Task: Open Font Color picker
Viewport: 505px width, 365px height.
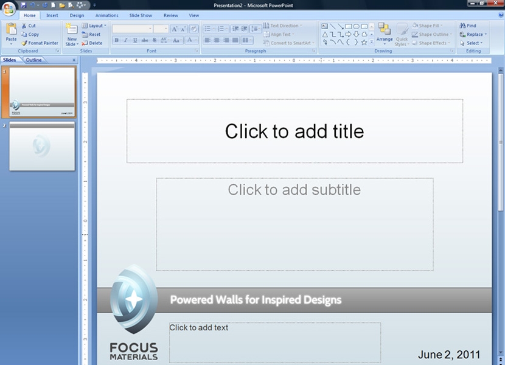Action: (192, 40)
